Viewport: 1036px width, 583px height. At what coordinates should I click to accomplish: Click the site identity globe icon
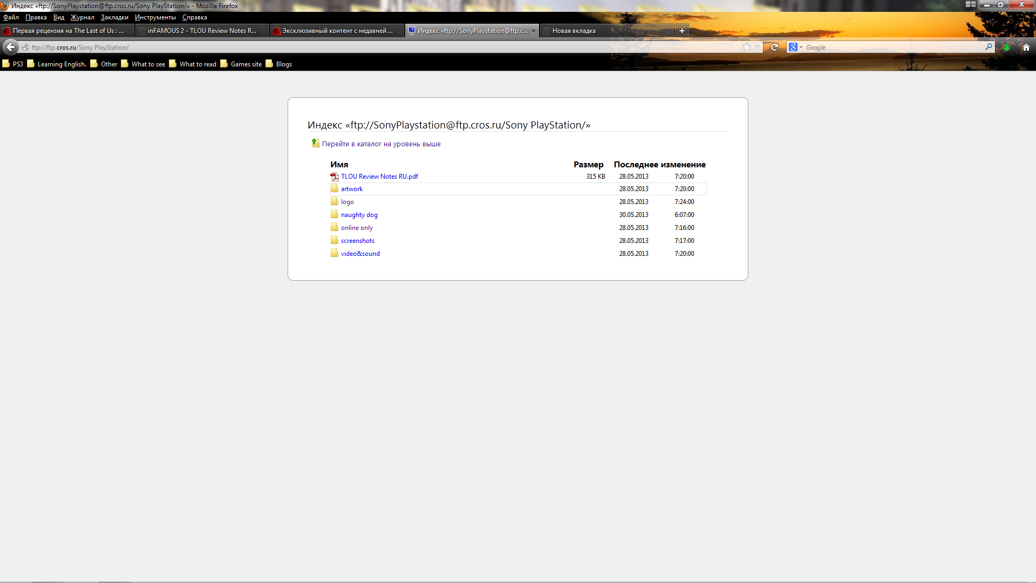click(25, 47)
